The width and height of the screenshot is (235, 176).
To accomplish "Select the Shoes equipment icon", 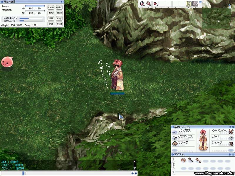I will pyautogui.click(x=231, y=143).
